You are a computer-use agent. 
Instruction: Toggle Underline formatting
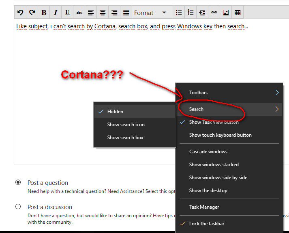point(67,13)
